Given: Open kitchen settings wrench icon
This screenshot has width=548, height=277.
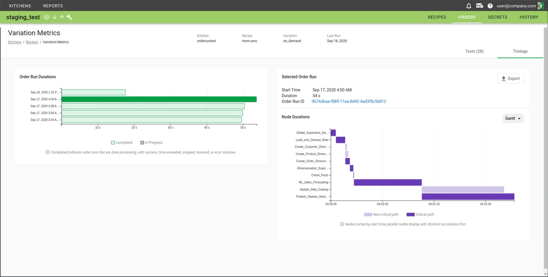Looking at the screenshot, I should (69, 17).
